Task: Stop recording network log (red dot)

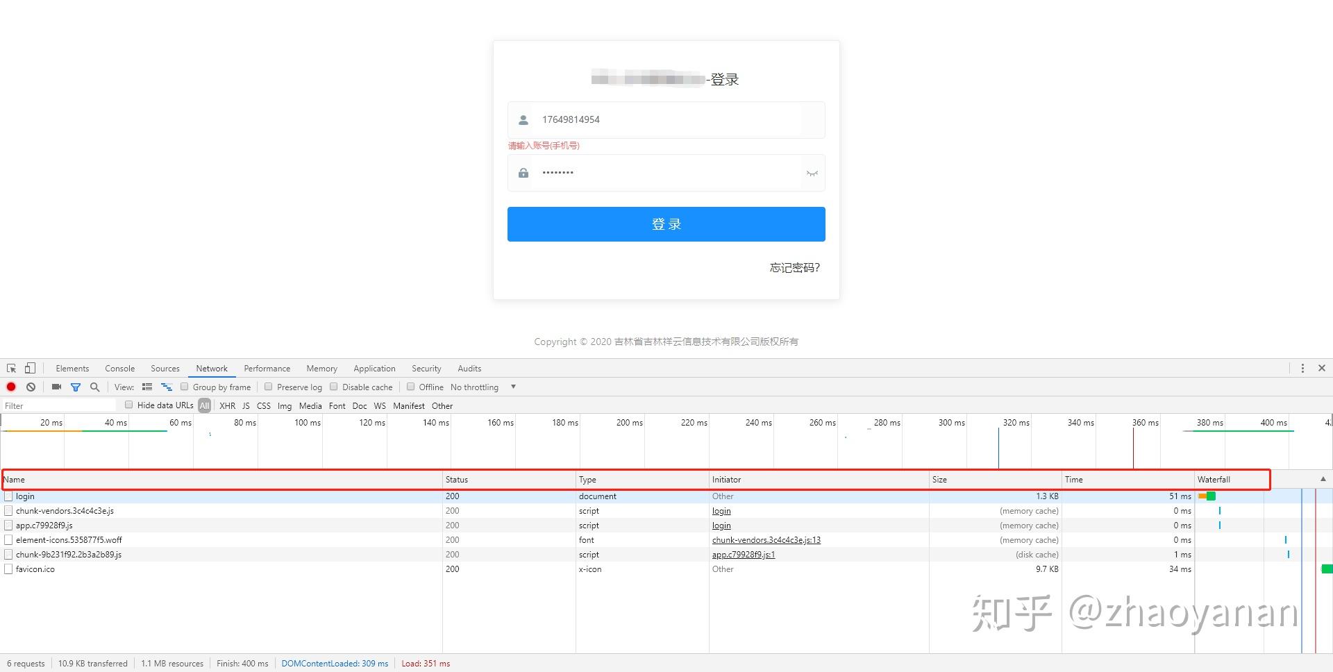Action: tap(10, 387)
